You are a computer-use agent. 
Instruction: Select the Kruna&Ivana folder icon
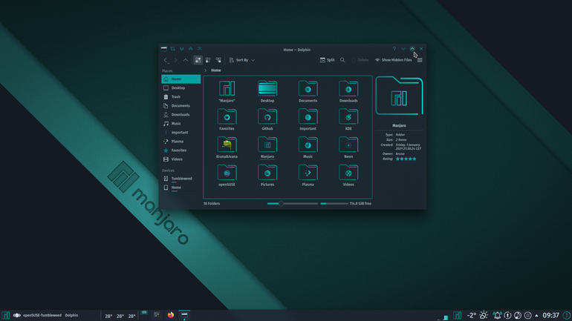coord(227,145)
